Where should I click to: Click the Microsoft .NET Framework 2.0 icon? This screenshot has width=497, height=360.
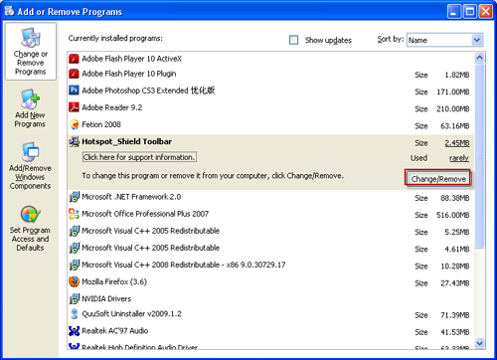74,197
